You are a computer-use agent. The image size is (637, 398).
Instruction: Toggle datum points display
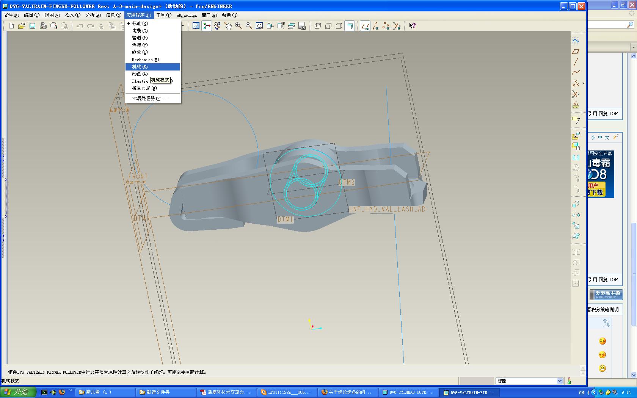click(x=386, y=26)
